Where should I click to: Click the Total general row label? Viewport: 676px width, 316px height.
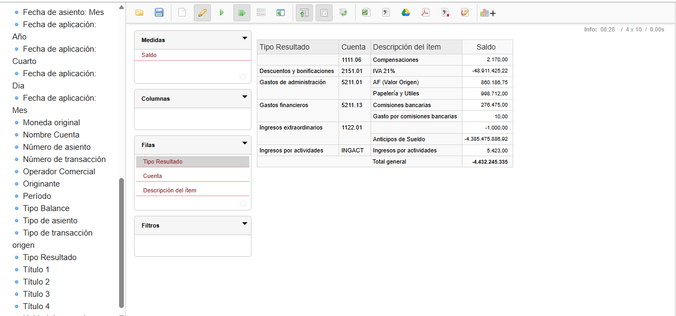[389, 161]
